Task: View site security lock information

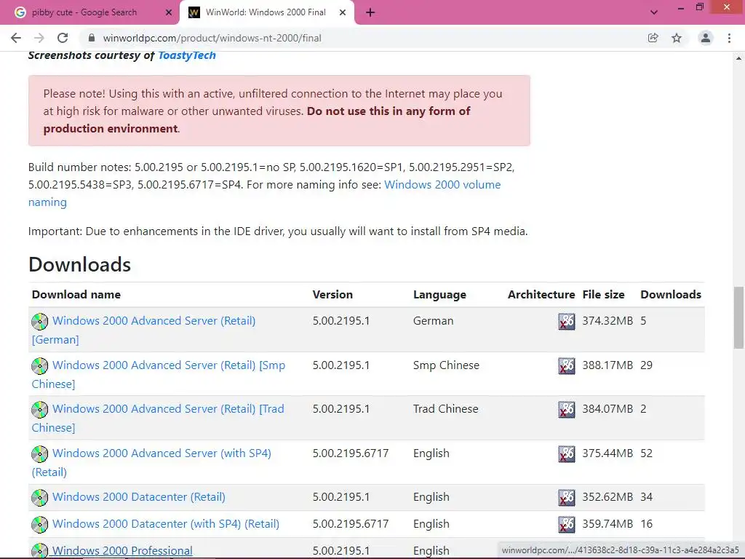Action: click(92, 38)
